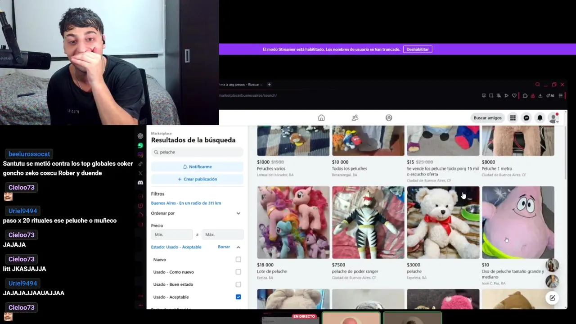Screen dimensions: 576x324
Task: Open a new browser tab with plus
Action: [x=269, y=85]
